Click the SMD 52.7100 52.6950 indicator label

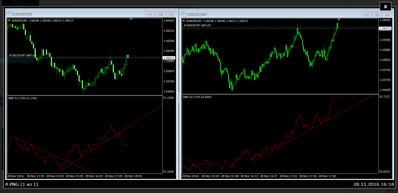197,97
